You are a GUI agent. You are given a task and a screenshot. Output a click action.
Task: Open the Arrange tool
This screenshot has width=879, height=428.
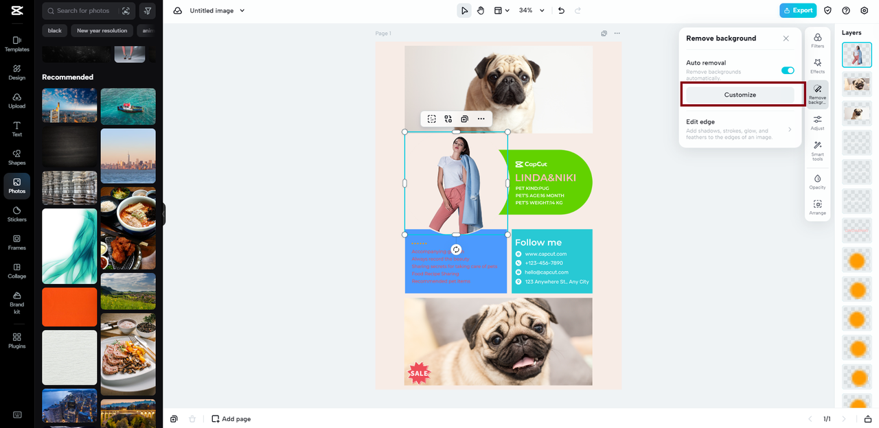click(x=817, y=208)
